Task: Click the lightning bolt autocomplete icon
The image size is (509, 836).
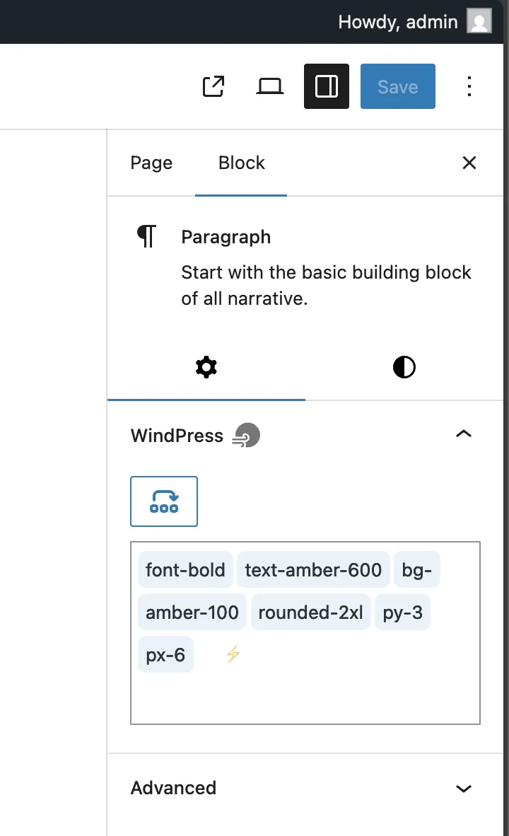Action: [232, 654]
